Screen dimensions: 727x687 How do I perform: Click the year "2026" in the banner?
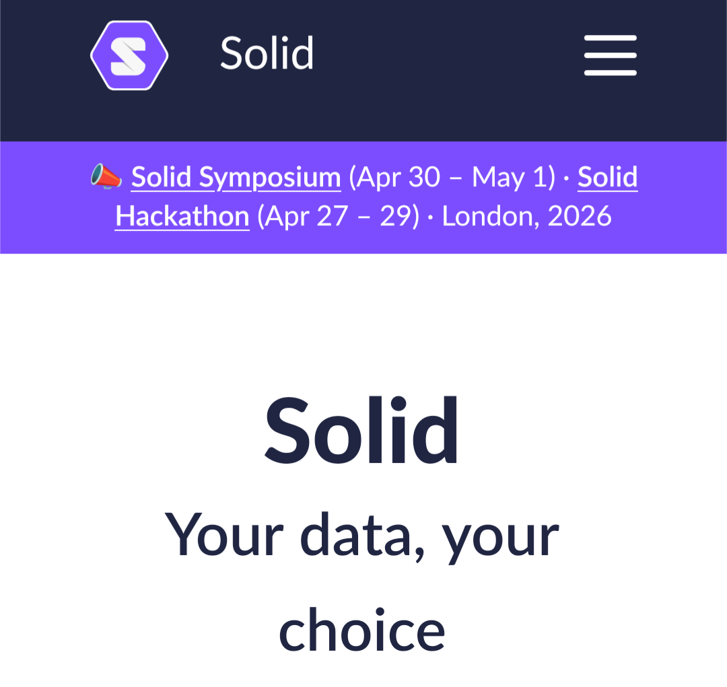click(x=579, y=217)
